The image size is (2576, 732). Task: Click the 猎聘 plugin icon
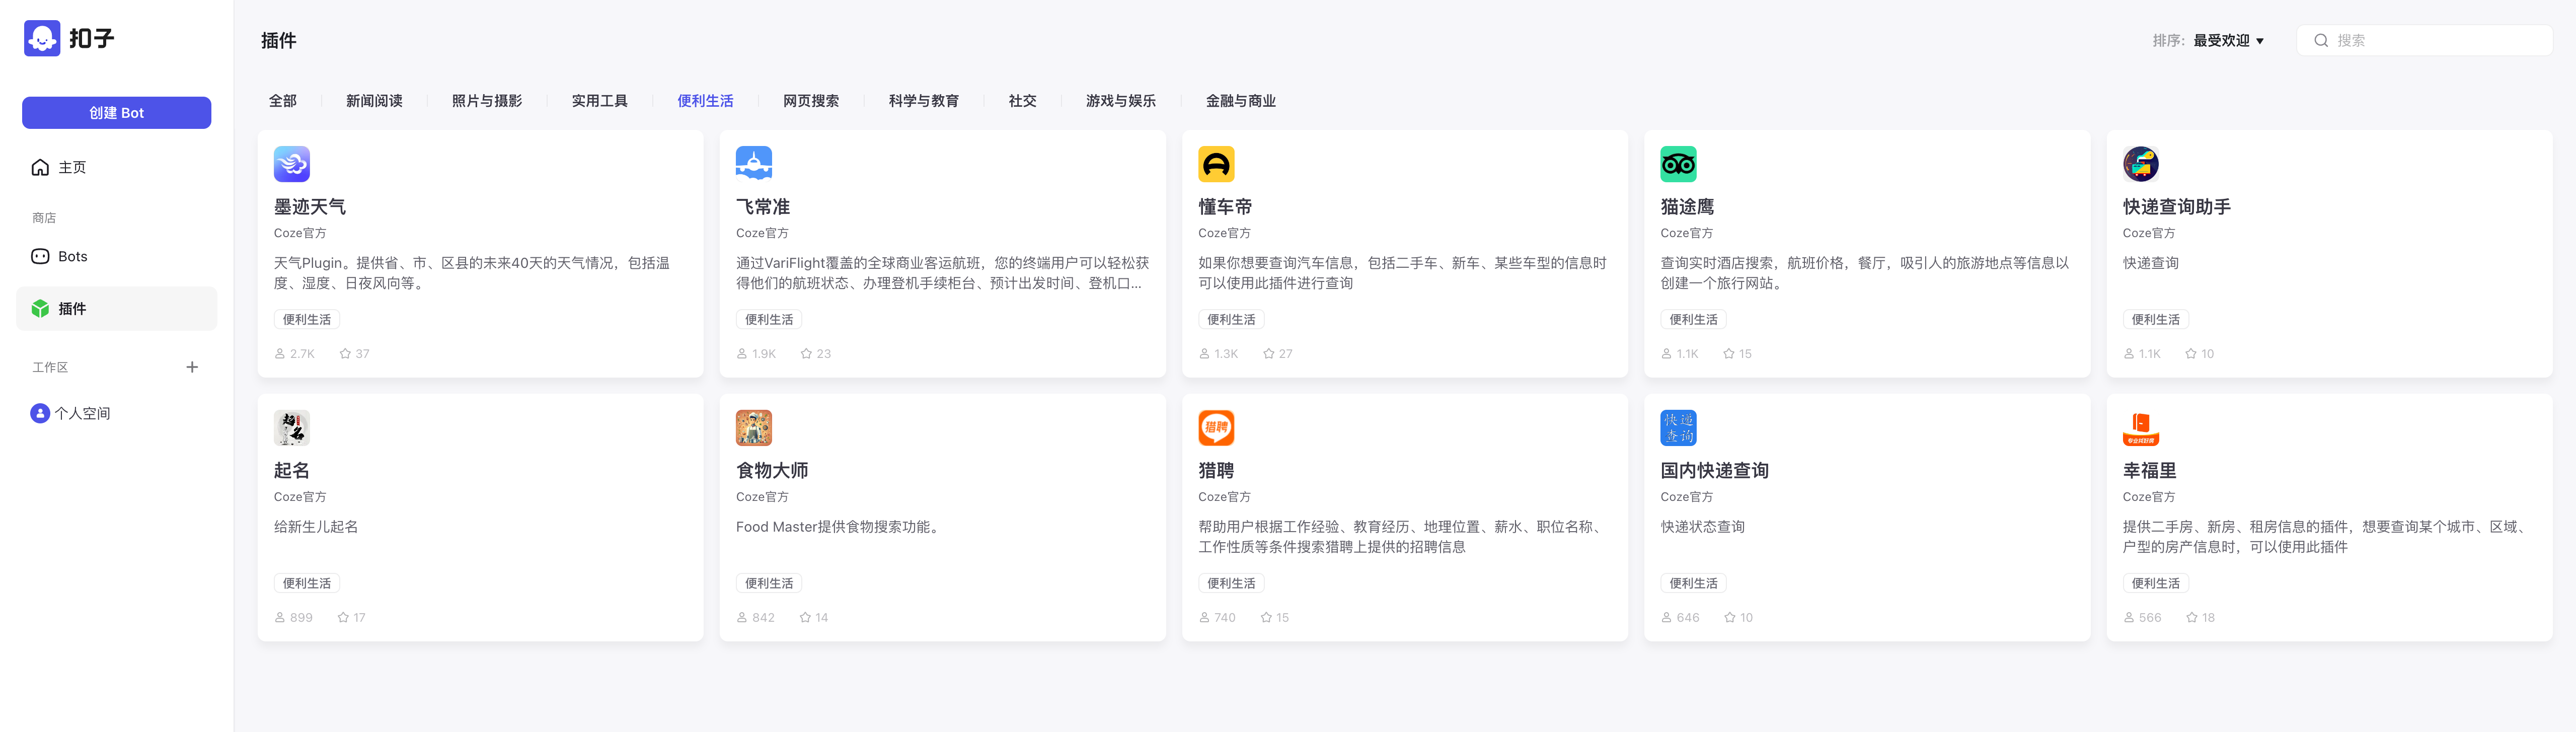click(x=1216, y=428)
